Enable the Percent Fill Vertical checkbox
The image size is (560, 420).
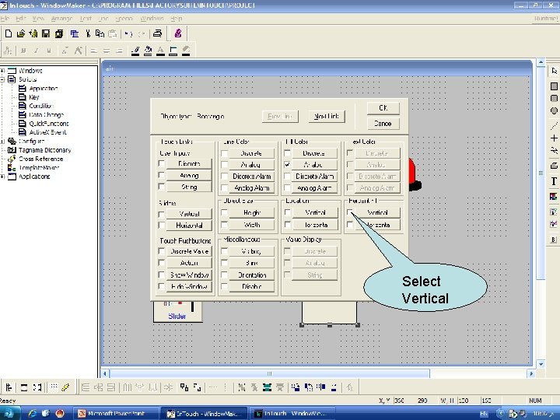coord(351,212)
